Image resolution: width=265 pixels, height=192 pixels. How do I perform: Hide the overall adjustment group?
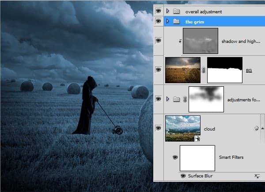click(159, 11)
